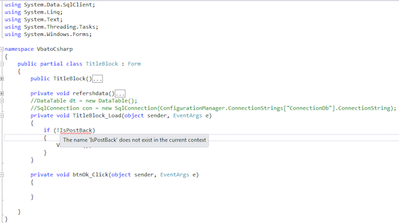Click the underlined IsPostBack identifier
This screenshot has width=399, height=224.
click(x=76, y=130)
